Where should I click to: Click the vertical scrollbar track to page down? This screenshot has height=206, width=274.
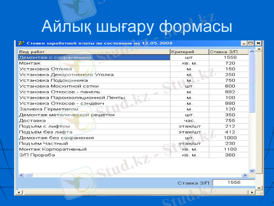[252, 137]
